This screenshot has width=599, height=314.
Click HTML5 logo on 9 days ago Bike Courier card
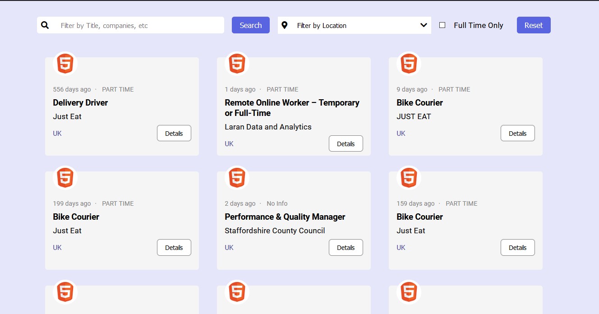409,64
